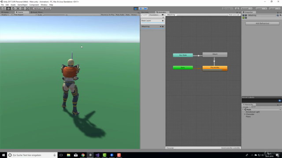Image resolution: width=282 pixels, height=158 pixels.
Task: Switch to the Services tab
Action: pyautogui.click(x=145, y=12)
